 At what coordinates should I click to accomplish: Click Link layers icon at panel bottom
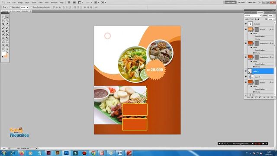pos(248,97)
